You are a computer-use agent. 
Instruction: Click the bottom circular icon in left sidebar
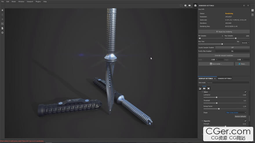(x=2, y=33)
